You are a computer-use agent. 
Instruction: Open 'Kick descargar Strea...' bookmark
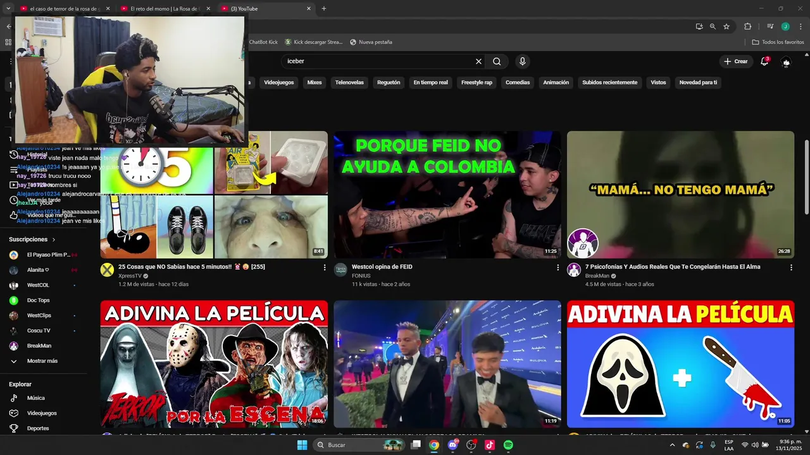pyautogui.click(x=313, y=42)
